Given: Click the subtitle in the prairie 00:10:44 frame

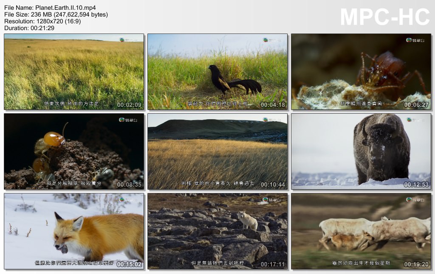Looking at the screenshot, I should [217, 183].
